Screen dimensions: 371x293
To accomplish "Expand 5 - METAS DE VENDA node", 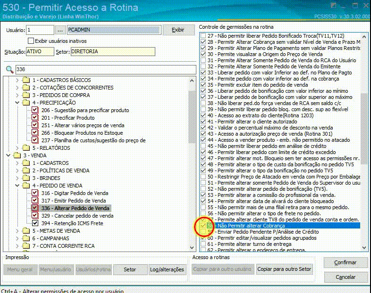I will point(17,231).
